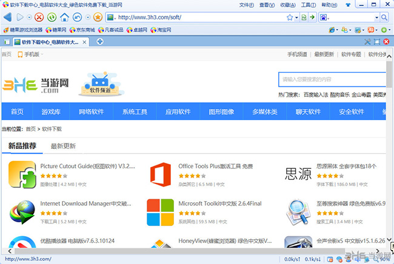Open the 收藏(A) menu

[288, 5]
